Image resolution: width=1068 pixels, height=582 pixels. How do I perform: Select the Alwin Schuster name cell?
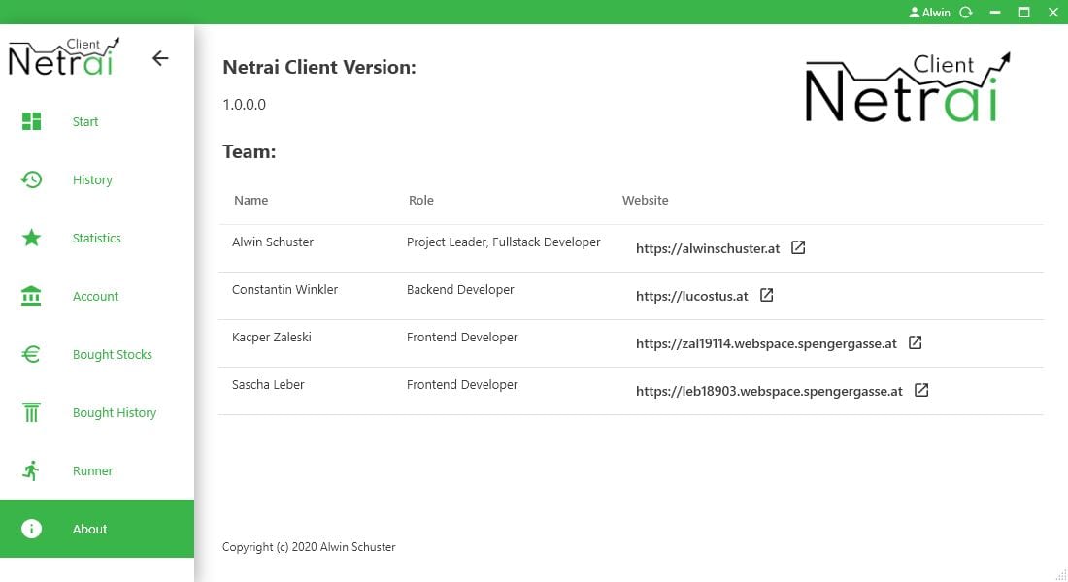[273, 242]
